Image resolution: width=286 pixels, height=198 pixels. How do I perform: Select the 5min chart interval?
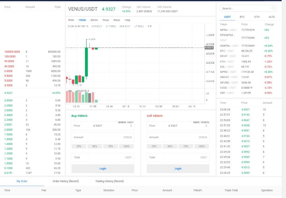point(71,20)
